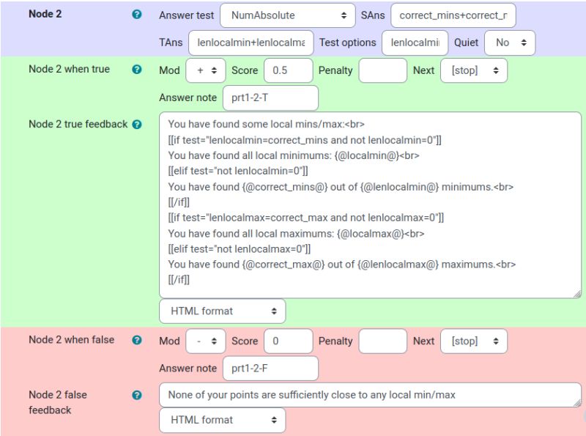Open Mod dropdown in Node 2 when true

click(x=206, y=70)
